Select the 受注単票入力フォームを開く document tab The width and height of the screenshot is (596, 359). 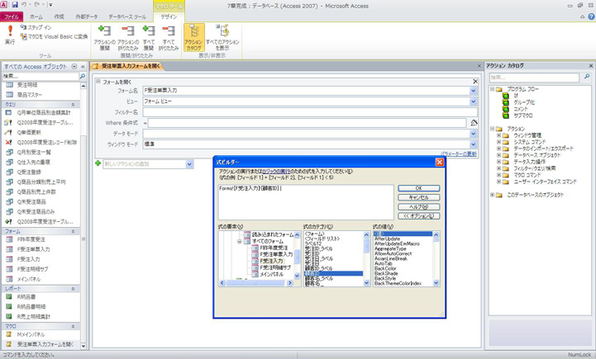click(127, 66)
